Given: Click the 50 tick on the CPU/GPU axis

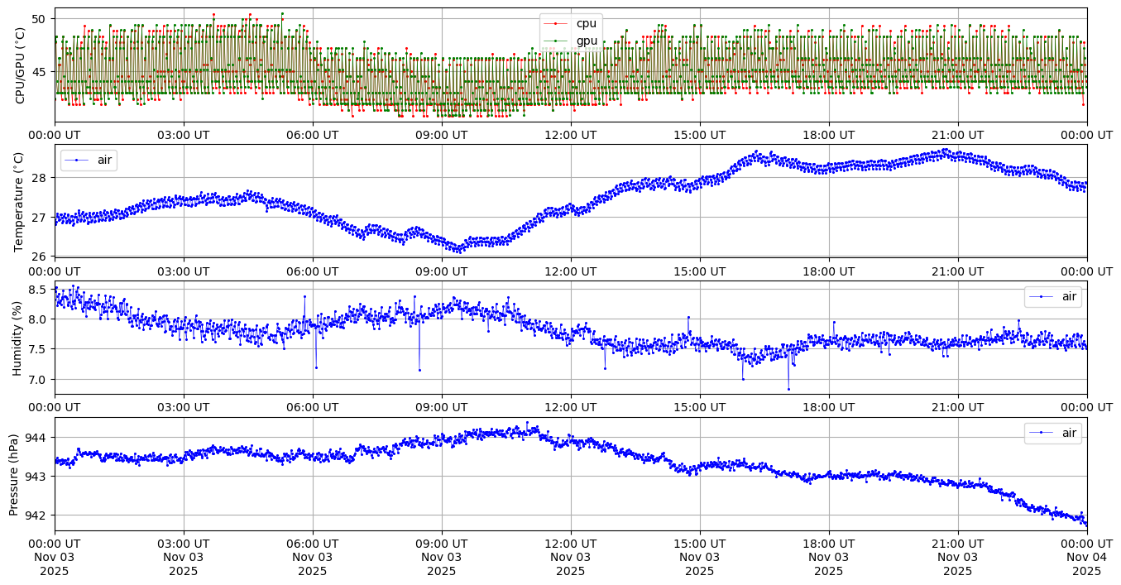Looking at the screenshot, I should click(39, 19).
